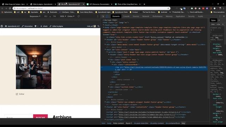Screen dimensions: 226x127
Task: Close the DevTools panel
Action: pos(224,17)
